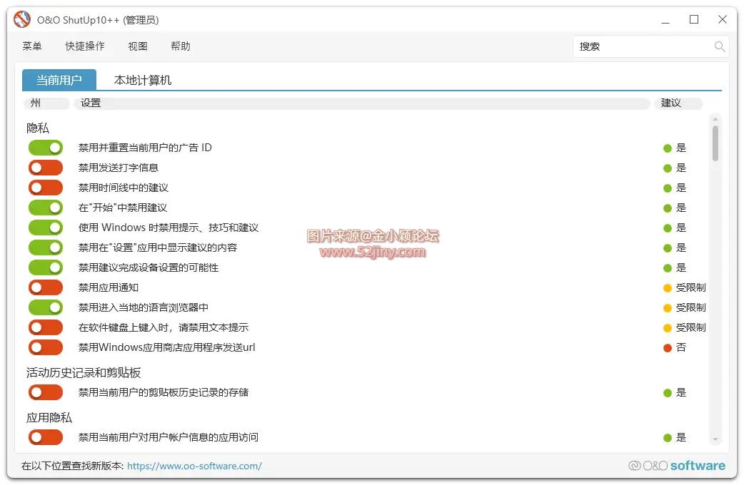Select the 禁用应用通知 setting text
The image size is (744, 485).
(109, 287)
